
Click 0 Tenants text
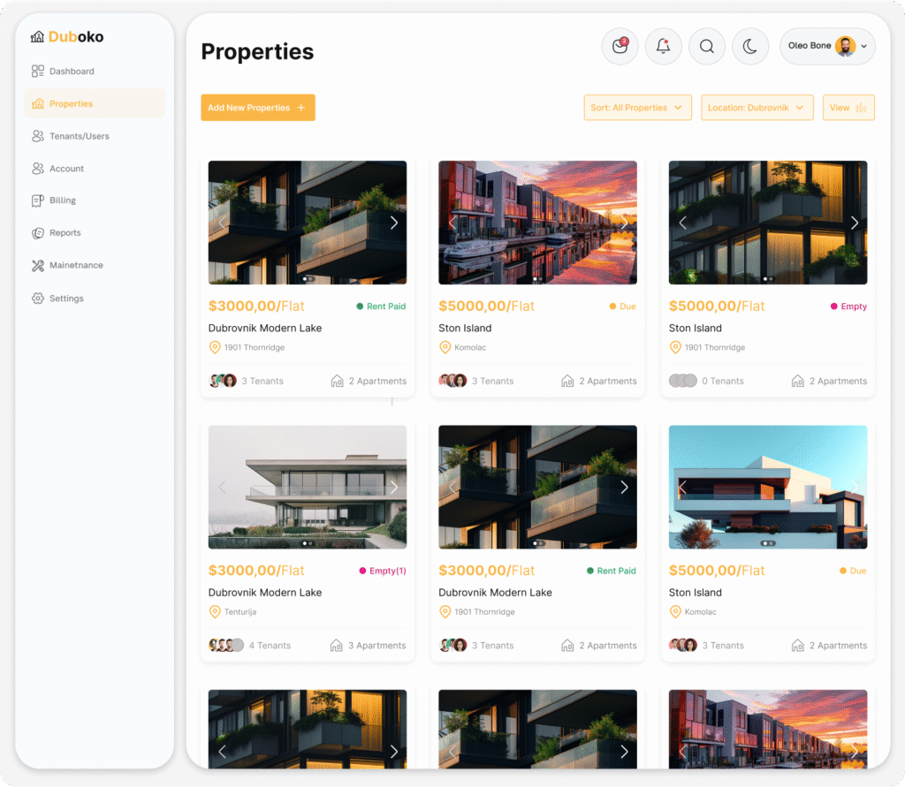(723, 381)
